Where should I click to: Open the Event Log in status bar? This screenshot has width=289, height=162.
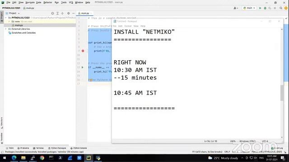click(x=277, y=148)
